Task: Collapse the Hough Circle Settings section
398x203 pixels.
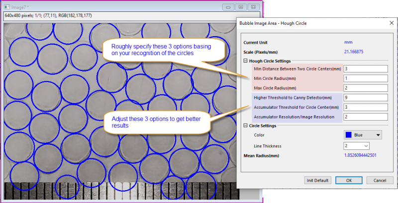Action: coord(245,61)
